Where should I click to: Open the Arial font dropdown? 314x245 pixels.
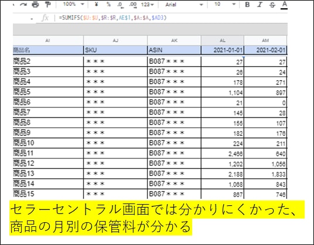(x=184, y=5)
